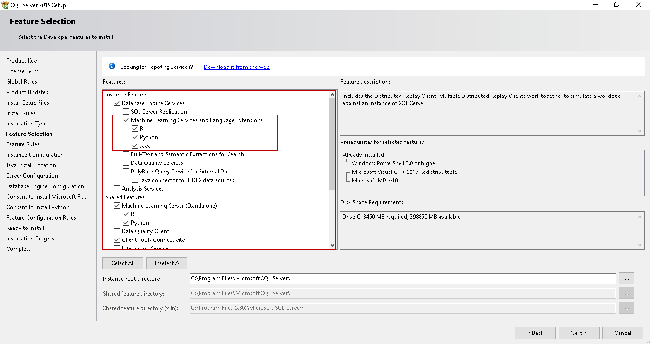Uncheck Python under Machine Learning Services and Language Extensions
Image resolution: width=650 pixels, height=344 pixels.
point(135,137)
